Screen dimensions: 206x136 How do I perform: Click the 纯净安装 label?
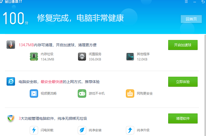(x=95, y=130)
